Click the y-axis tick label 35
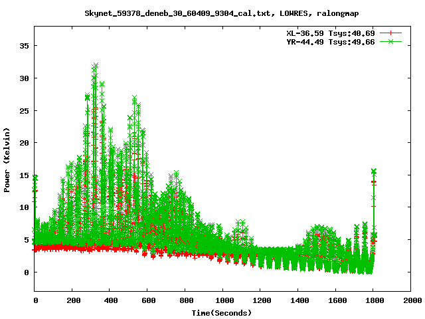 (24, 46)
